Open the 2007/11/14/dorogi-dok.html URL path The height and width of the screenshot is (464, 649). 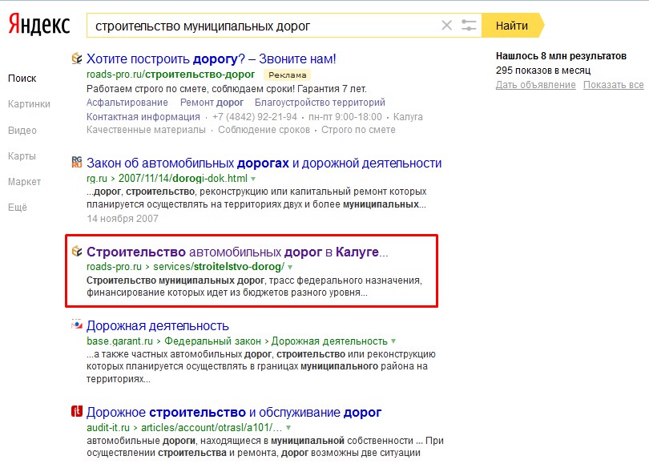click(183, 179)
